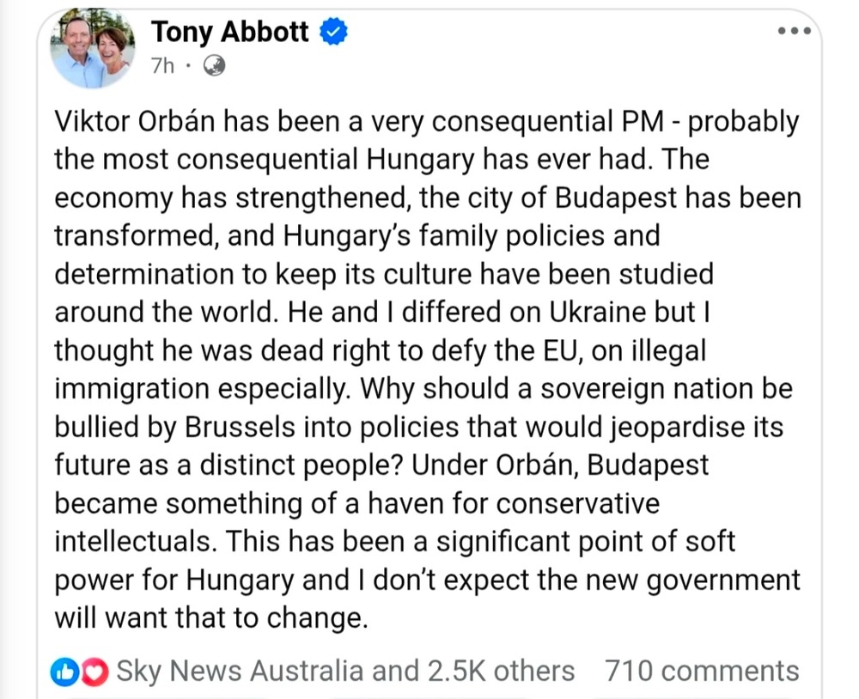
Task: Click the blue thumbs-up Like reaction icon
Action: point(65,672)
